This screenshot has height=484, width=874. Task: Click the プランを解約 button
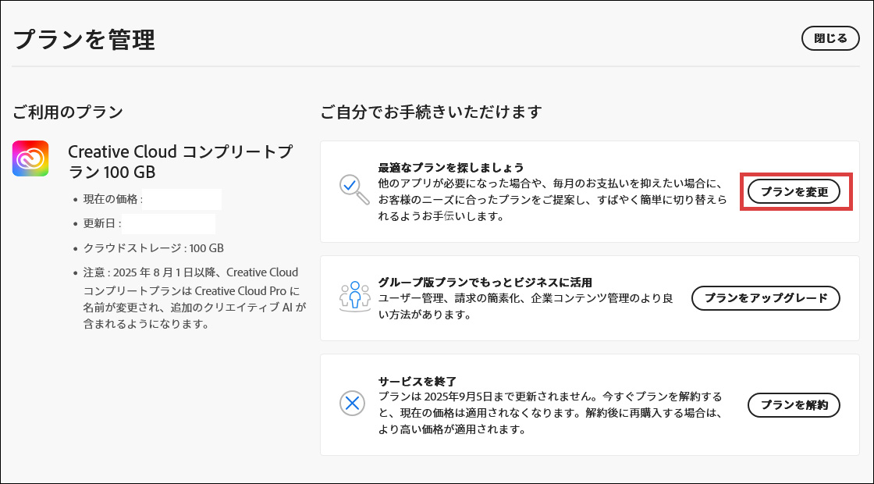coord(794,405)
